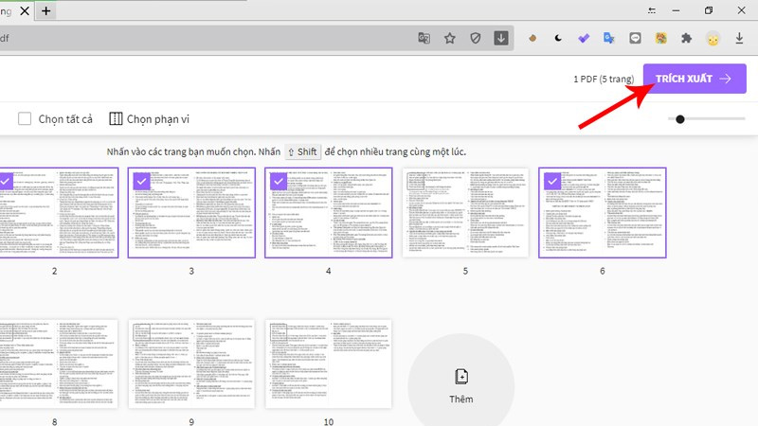This screenshot has height=426, width=758.
Task: Uncheck the page 3 selection checkmark
Action: coord(141,182)
